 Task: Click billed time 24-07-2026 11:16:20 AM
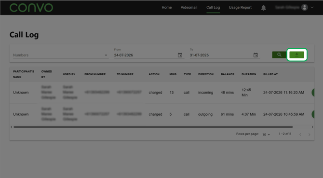point(283,93)
